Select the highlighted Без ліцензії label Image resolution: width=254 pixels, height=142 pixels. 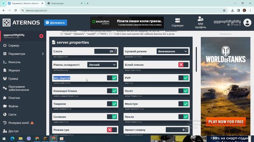pos(62,78)
